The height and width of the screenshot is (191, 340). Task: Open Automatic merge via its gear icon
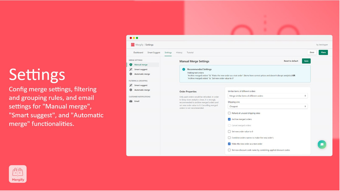point(131,74)
